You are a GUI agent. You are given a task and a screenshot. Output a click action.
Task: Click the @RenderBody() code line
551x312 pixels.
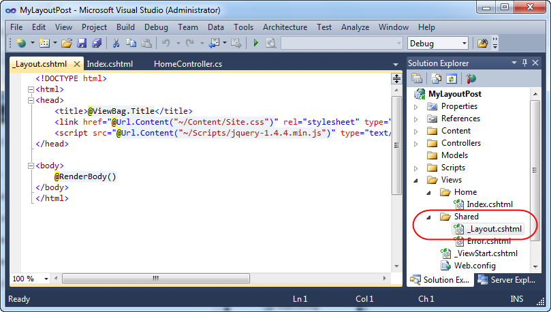point(85,176)
